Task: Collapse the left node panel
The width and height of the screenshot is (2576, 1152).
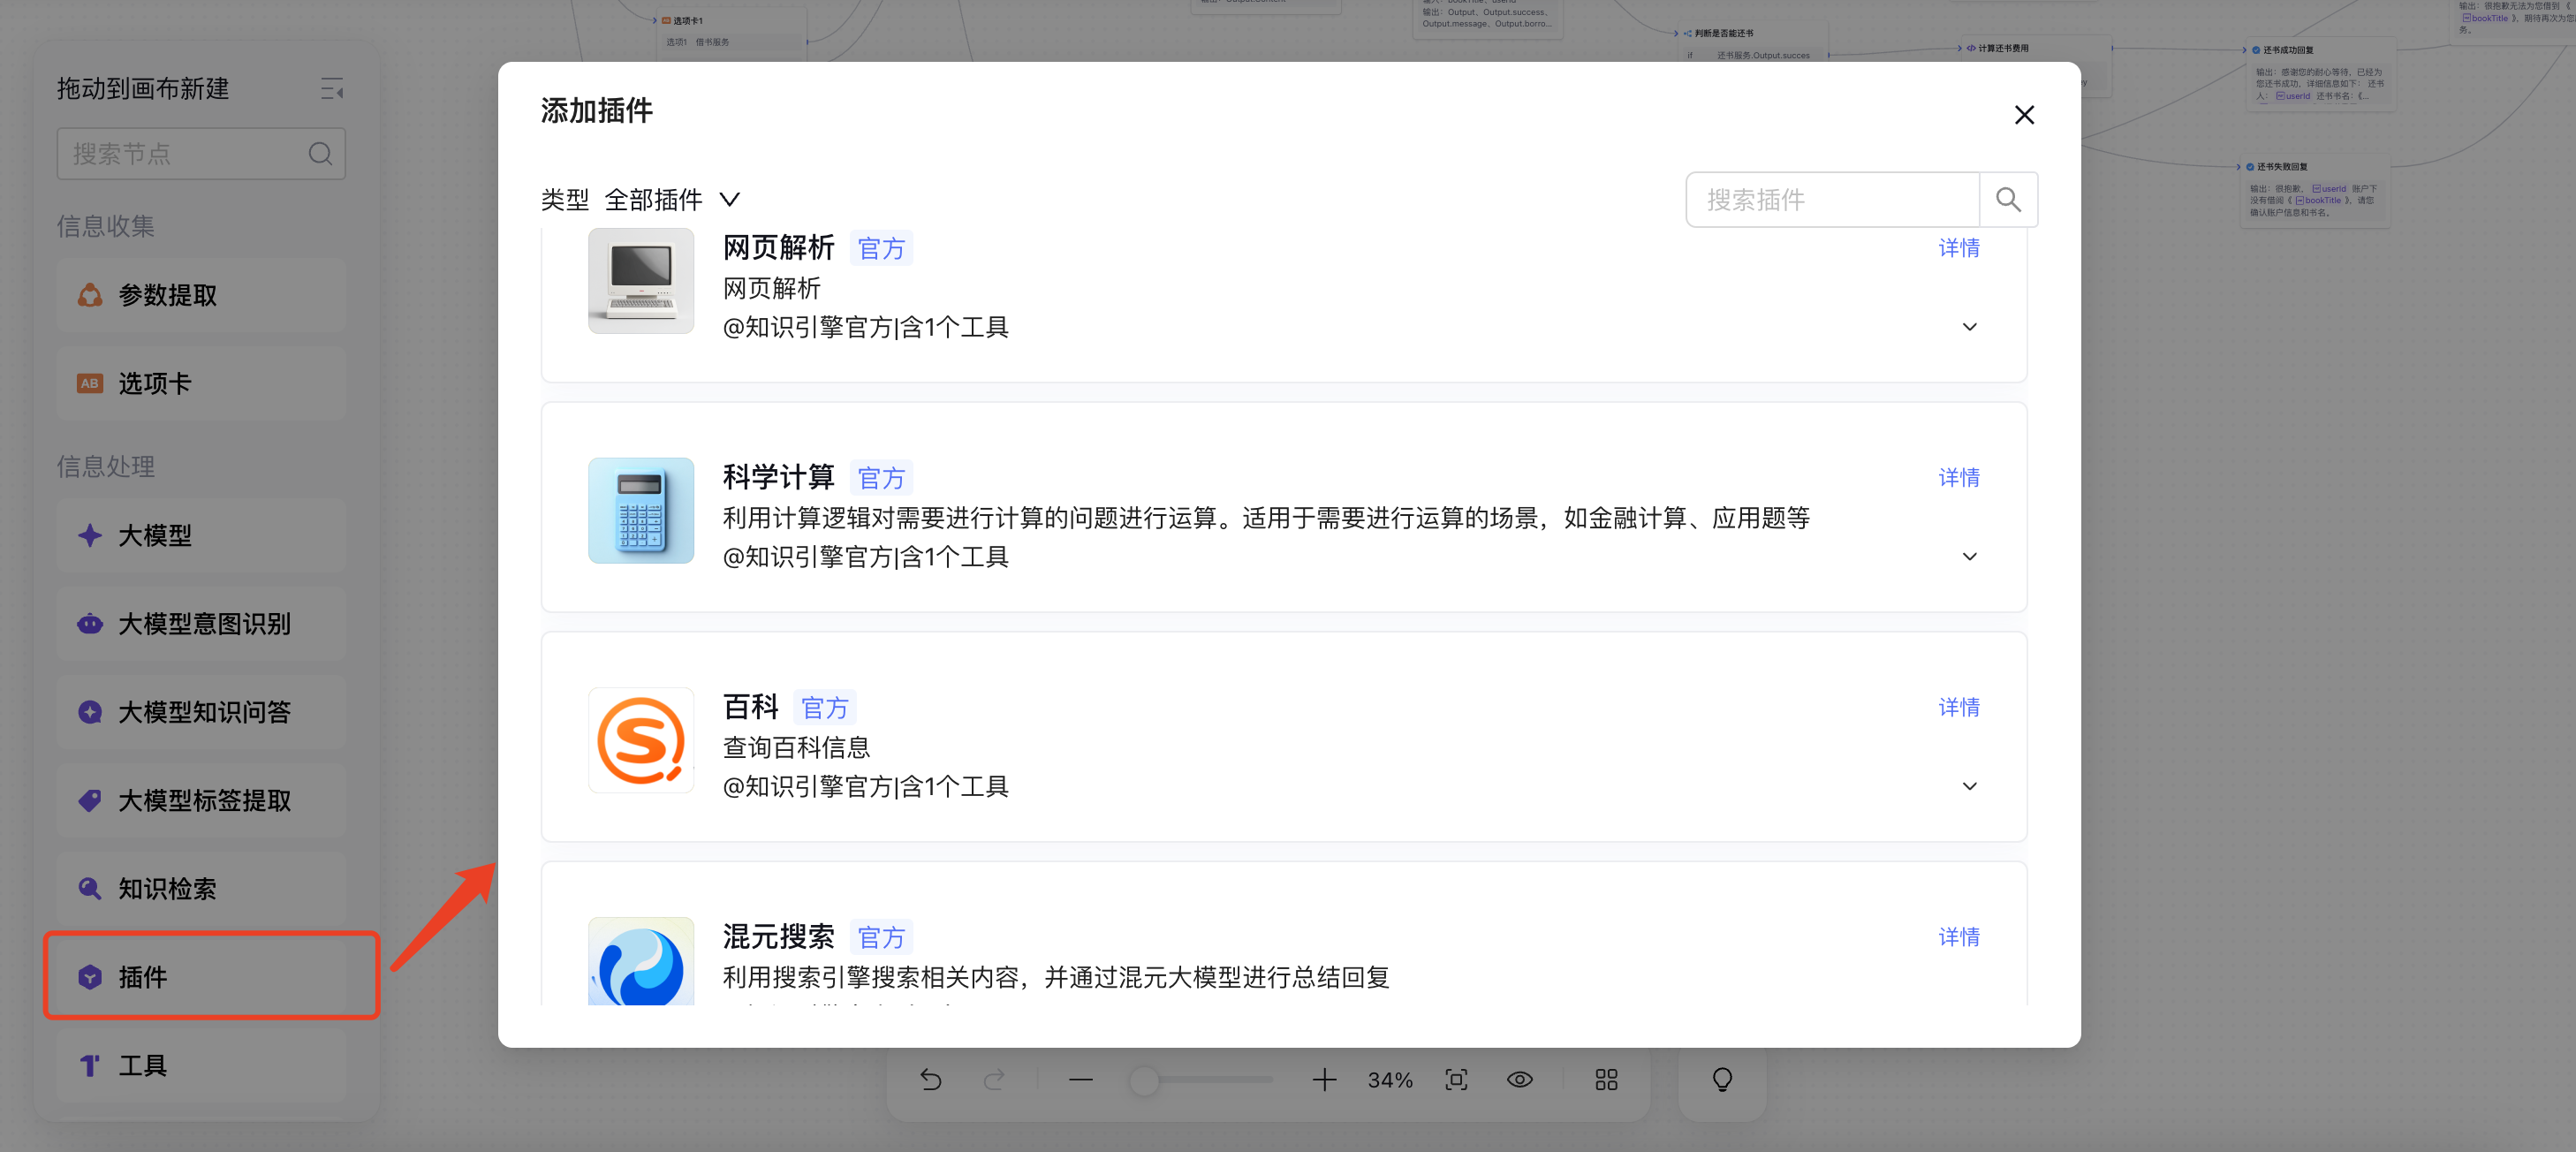Action: (x=331, y=90)
